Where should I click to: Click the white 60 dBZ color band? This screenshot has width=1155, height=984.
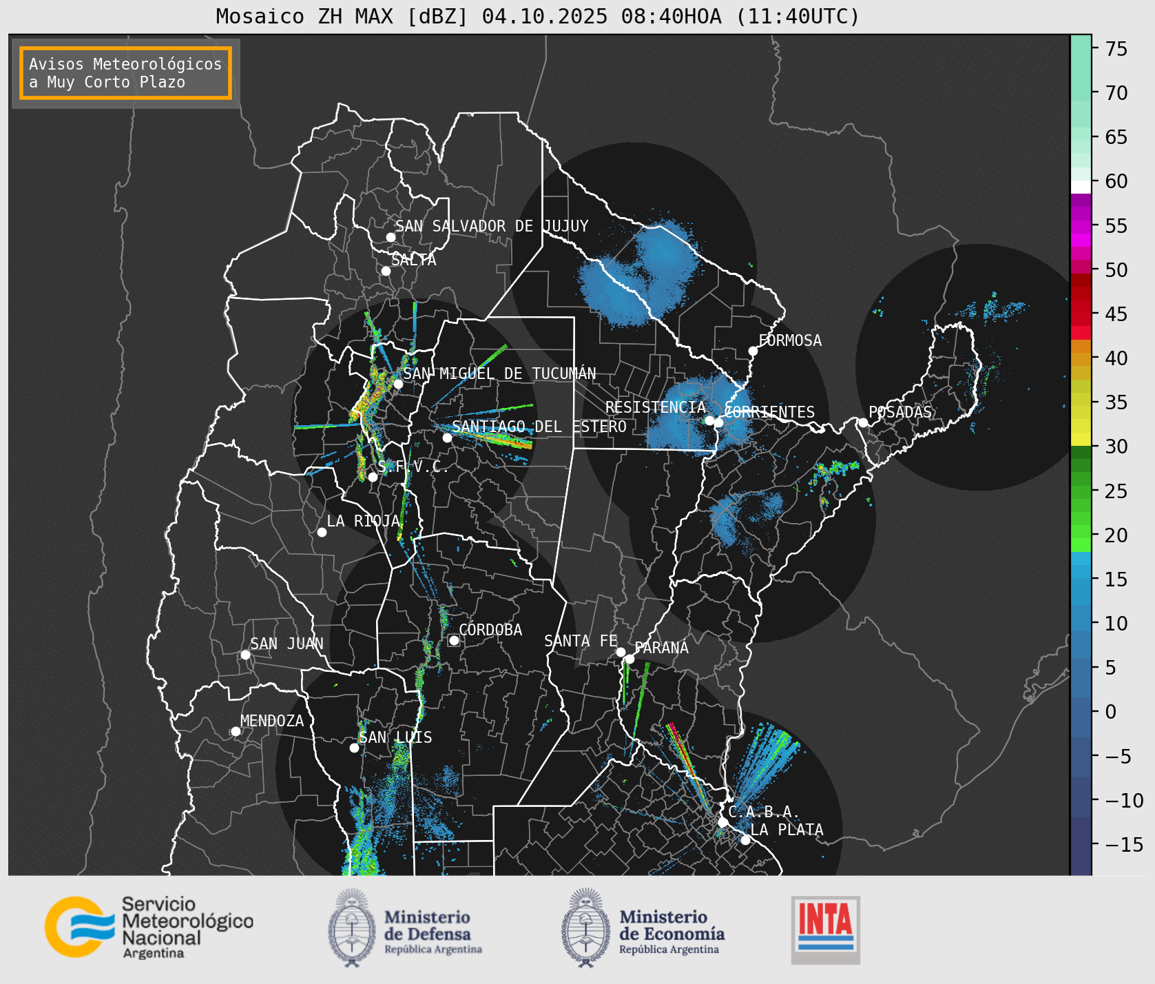(1081, 187)
